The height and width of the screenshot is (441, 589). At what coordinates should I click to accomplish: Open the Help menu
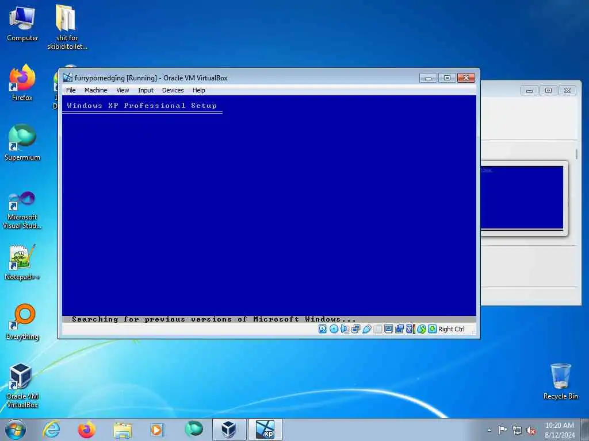pos(198,90)
